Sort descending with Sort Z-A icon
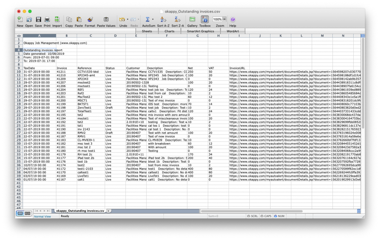This screenshot has height=240, width=380. click(178, 20)
